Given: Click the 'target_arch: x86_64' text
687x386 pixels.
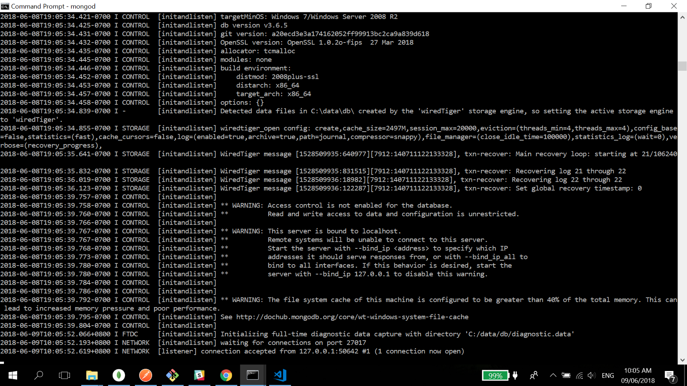Looking at the screenshot, I should pyautogui.click(x=274, y=94).
